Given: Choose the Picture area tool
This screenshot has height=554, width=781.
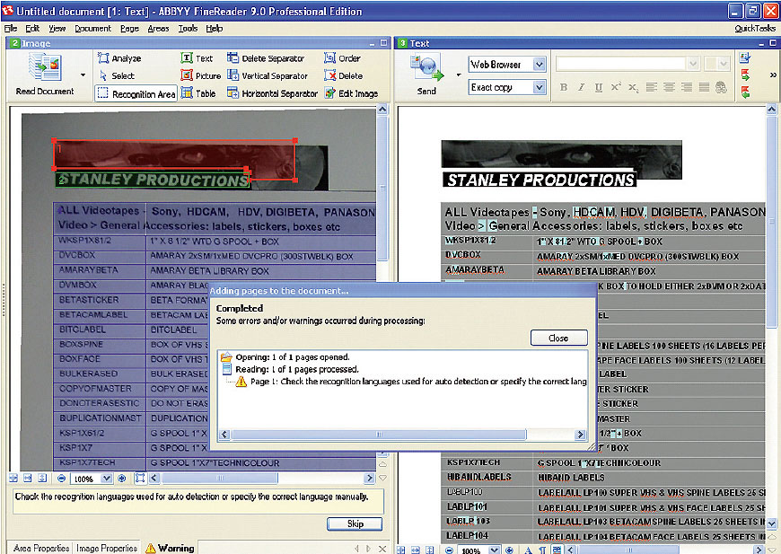Looking at the screenshot, I should [201, 76].
